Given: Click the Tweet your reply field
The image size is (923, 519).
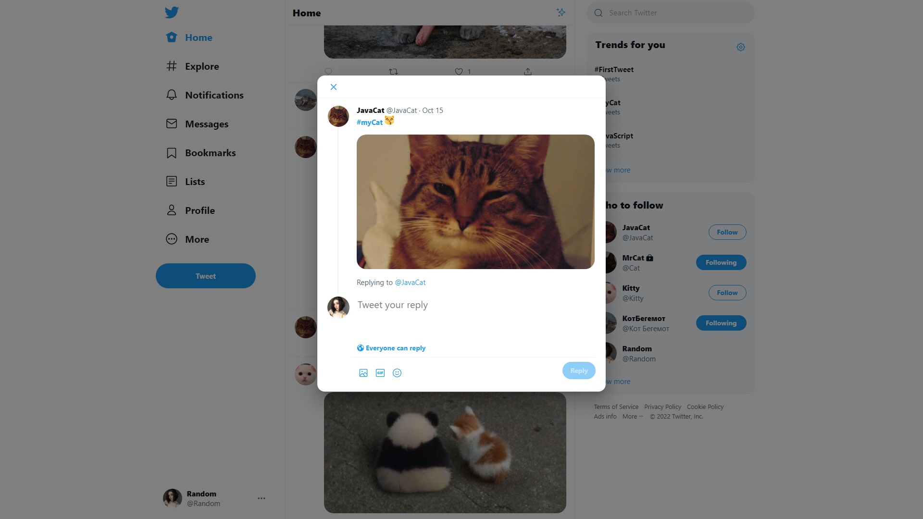Looking at the screenshot, I should 475,305.
